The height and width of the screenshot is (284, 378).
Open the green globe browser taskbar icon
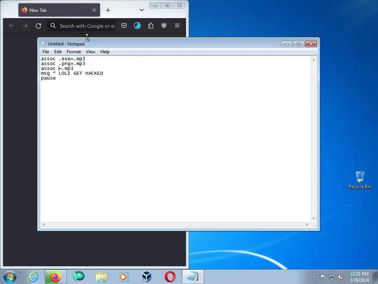pyautogui.click(x=79, y=277)
